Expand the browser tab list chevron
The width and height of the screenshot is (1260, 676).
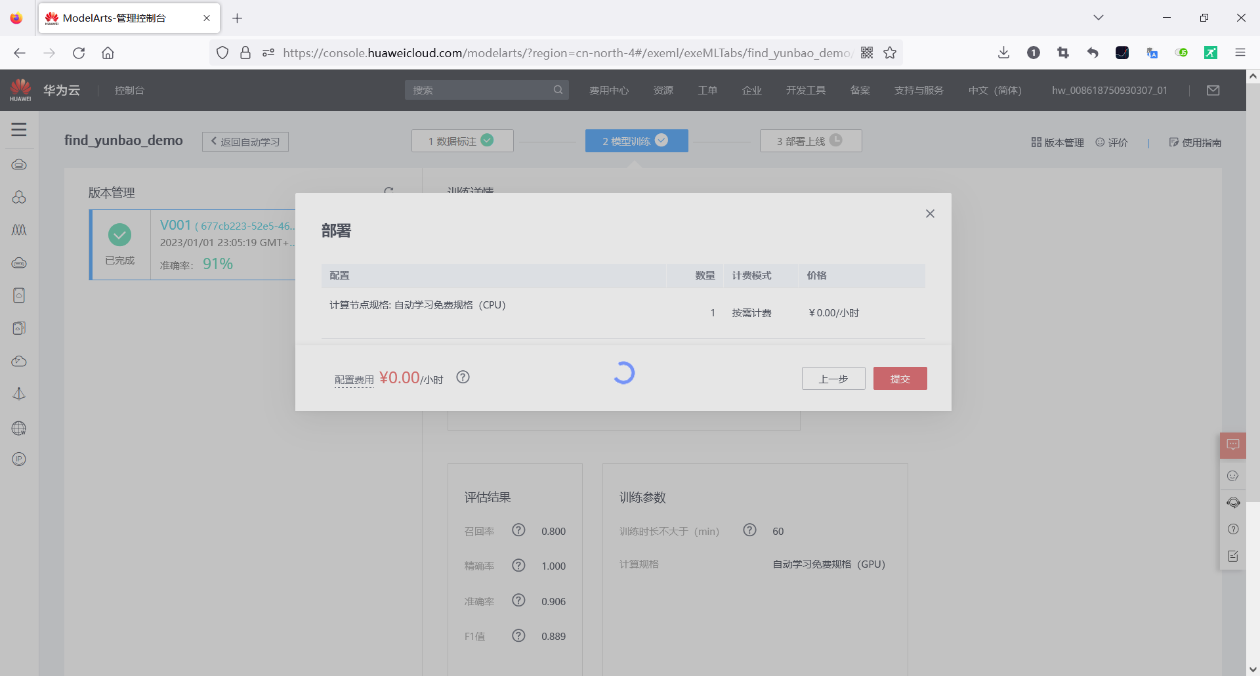pos(1099,18)
